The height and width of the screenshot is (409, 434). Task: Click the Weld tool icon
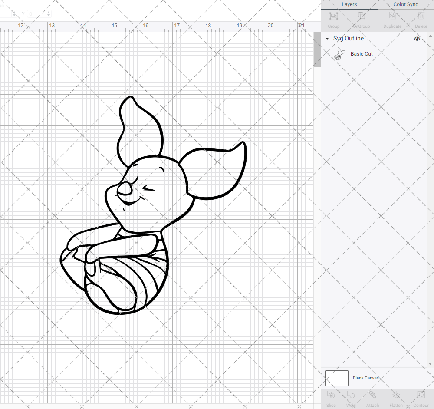[351, 394]
